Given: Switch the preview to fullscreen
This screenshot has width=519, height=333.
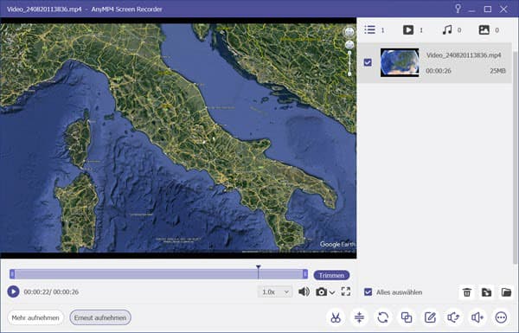Looking at the screenshot, I should [x=346, y=291].
